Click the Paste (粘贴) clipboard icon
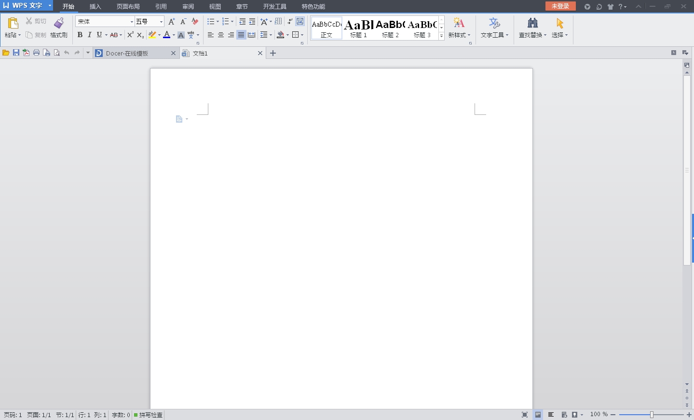 tap(13, 23)
